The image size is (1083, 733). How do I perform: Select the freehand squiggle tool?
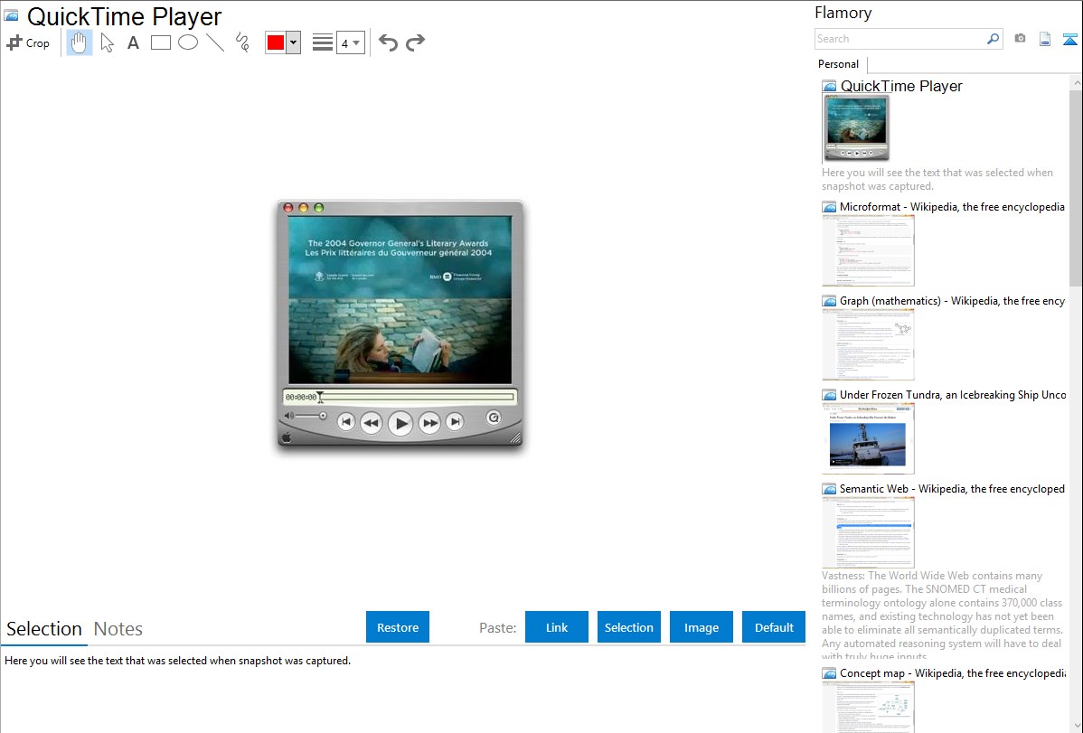click(x=242, y=42)
